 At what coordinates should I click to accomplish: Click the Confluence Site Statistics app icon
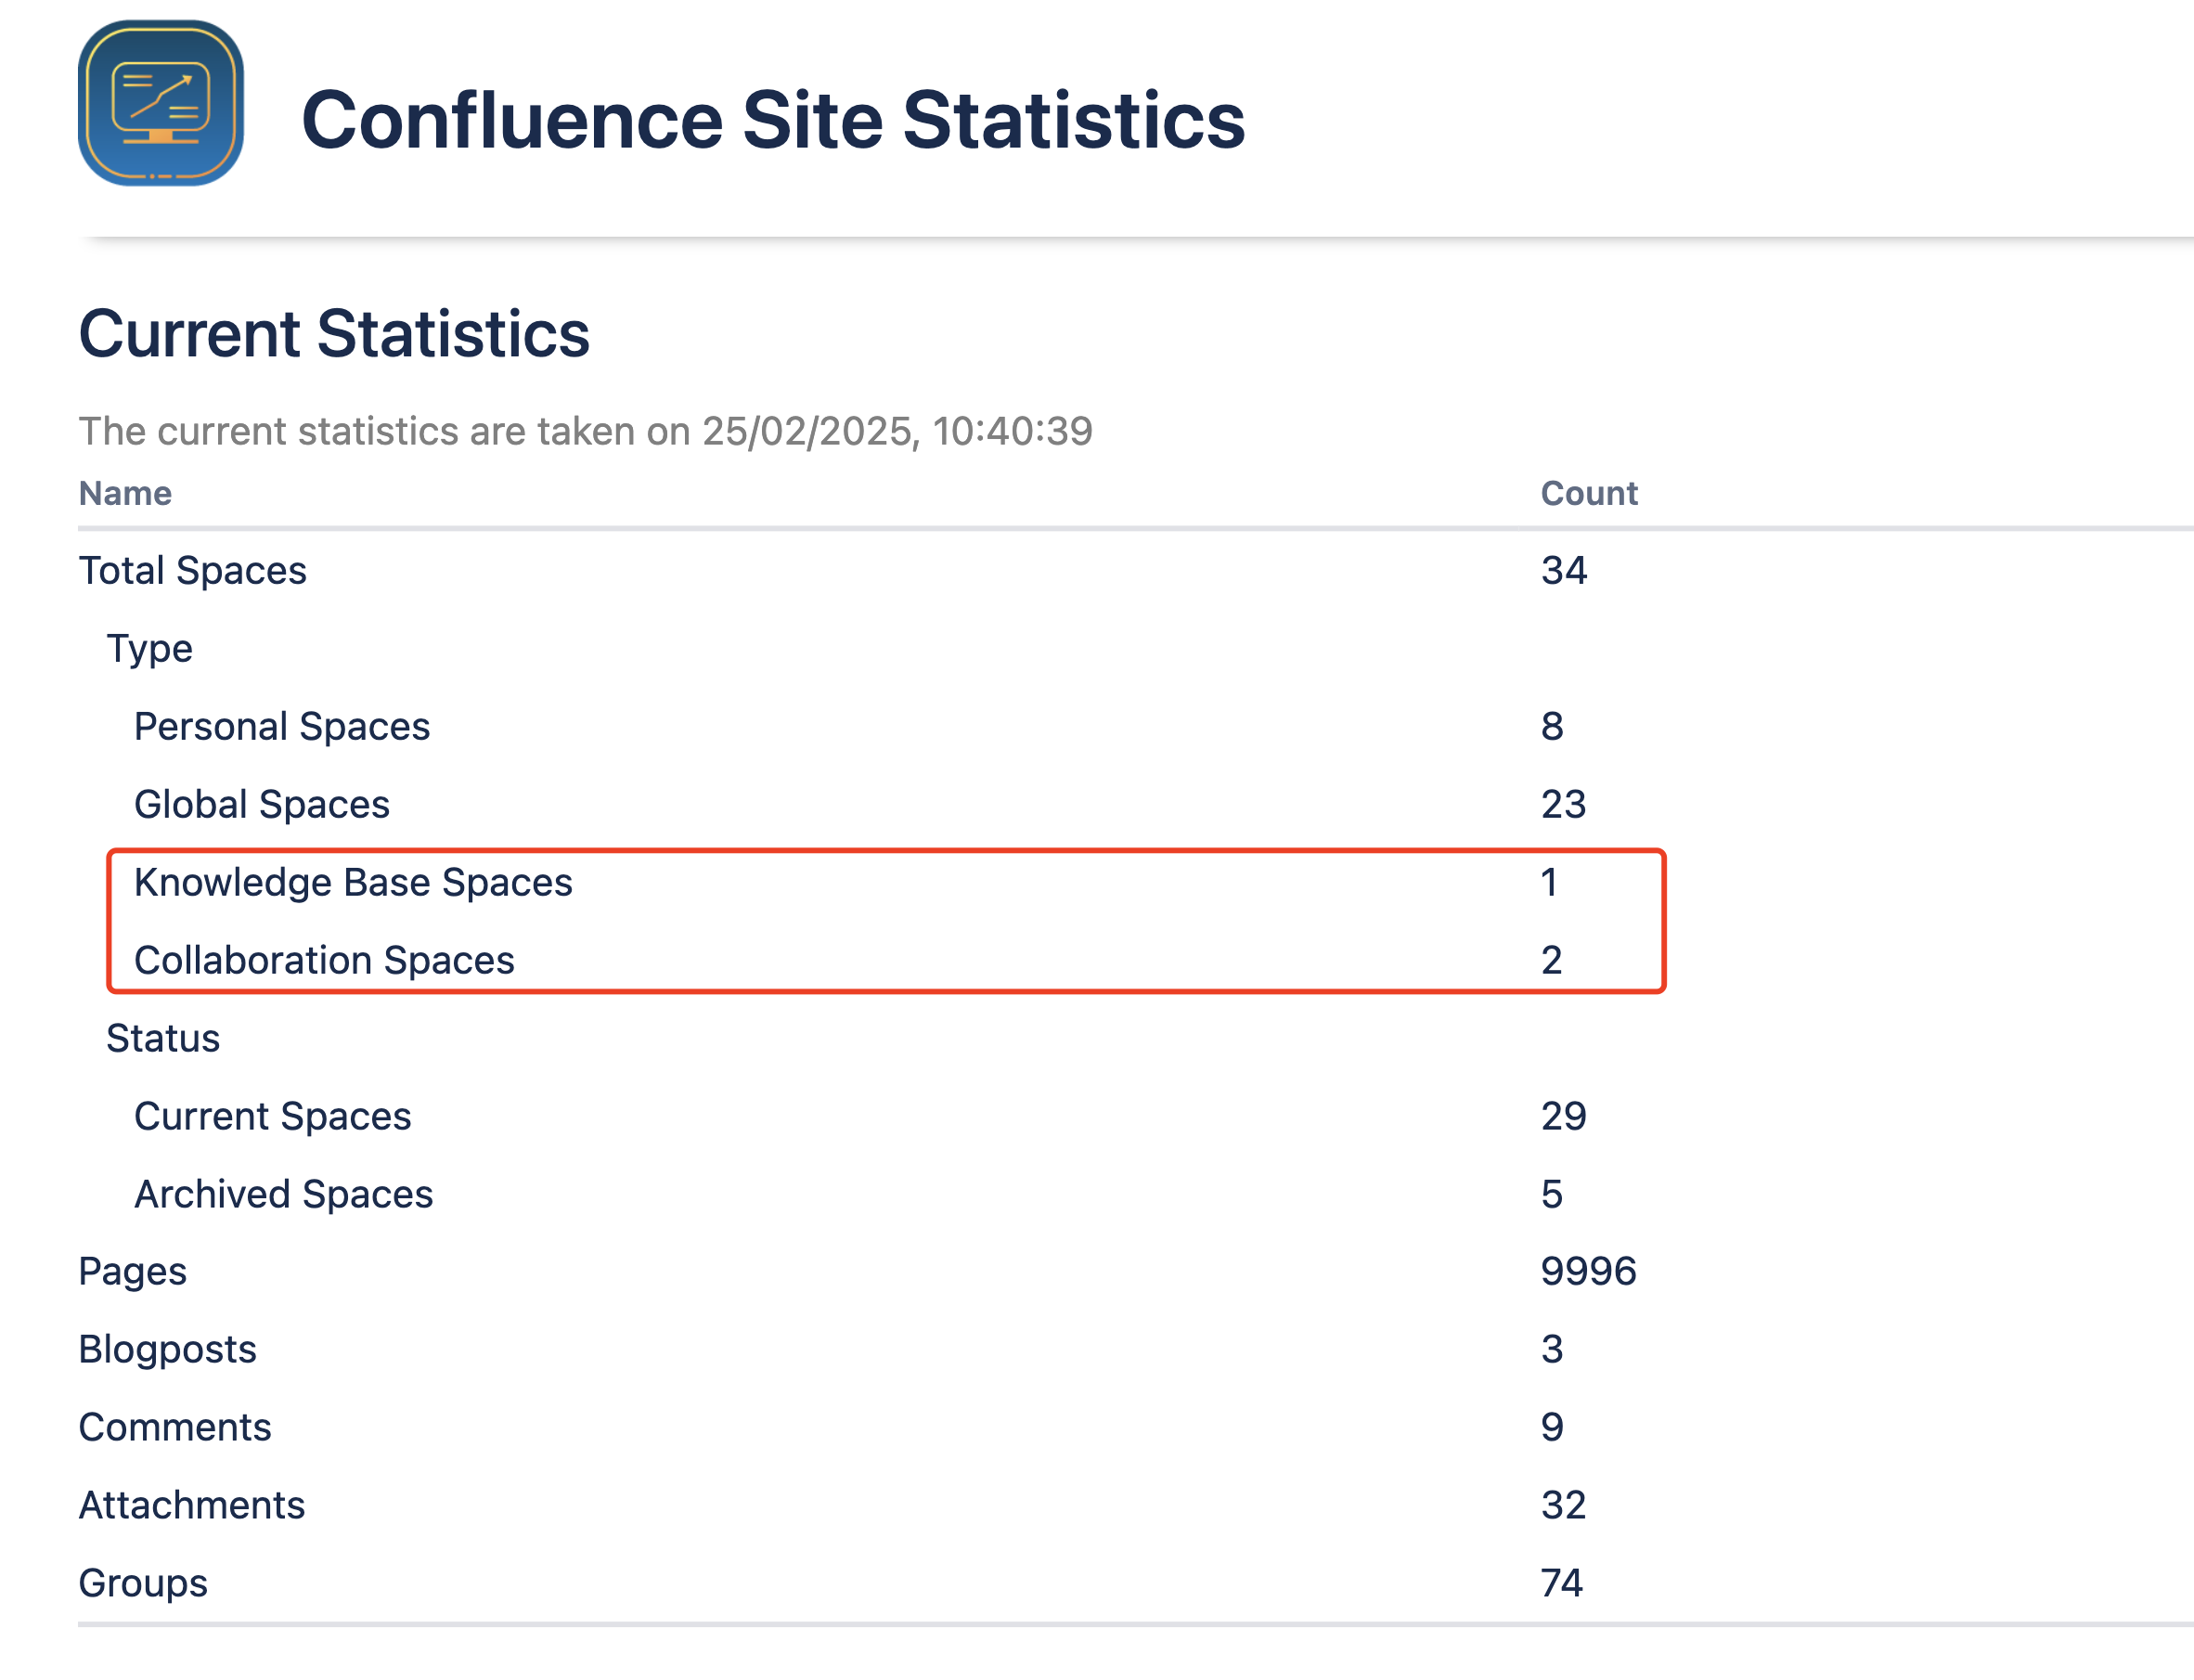[x=161, y=103]
